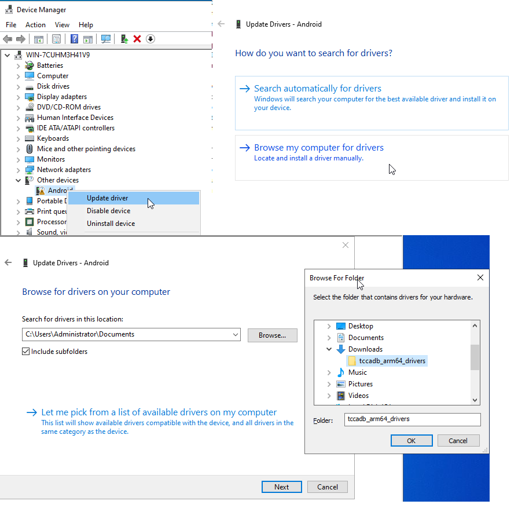This screenshot has width=529, height=519.
Task: Click Next in the Update Drivers wizard
Action: [x=282, y=487]
